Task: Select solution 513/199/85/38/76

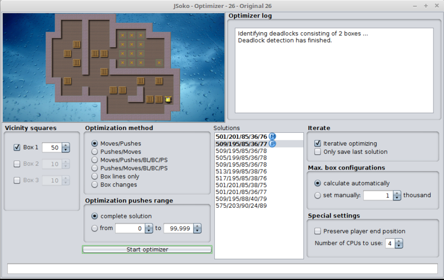Action: coord(259,172)
